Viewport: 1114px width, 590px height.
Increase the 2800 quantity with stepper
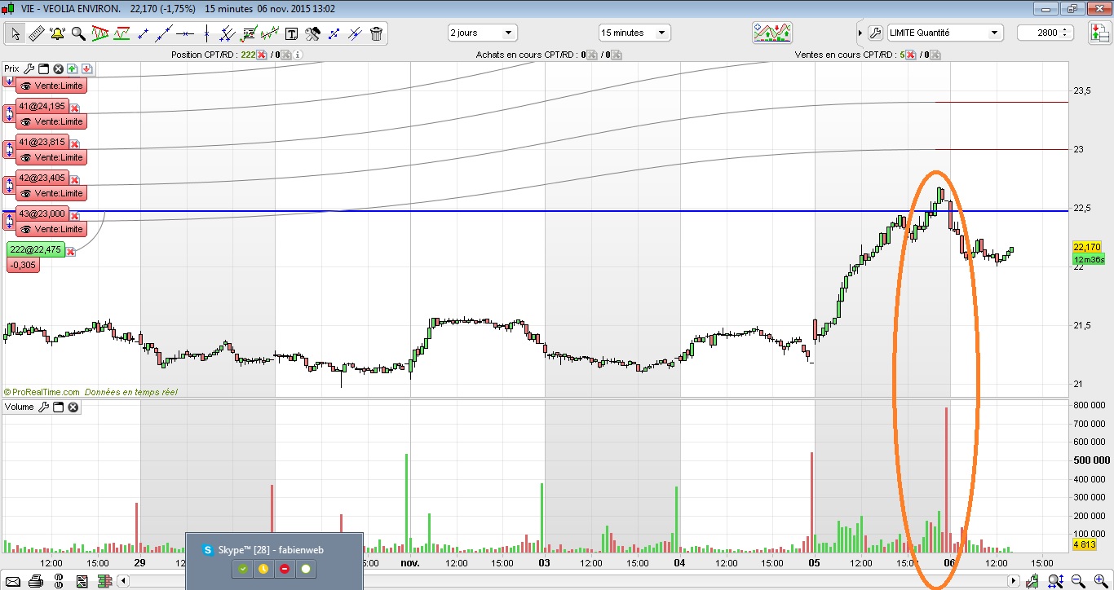tap(1068, 29)
